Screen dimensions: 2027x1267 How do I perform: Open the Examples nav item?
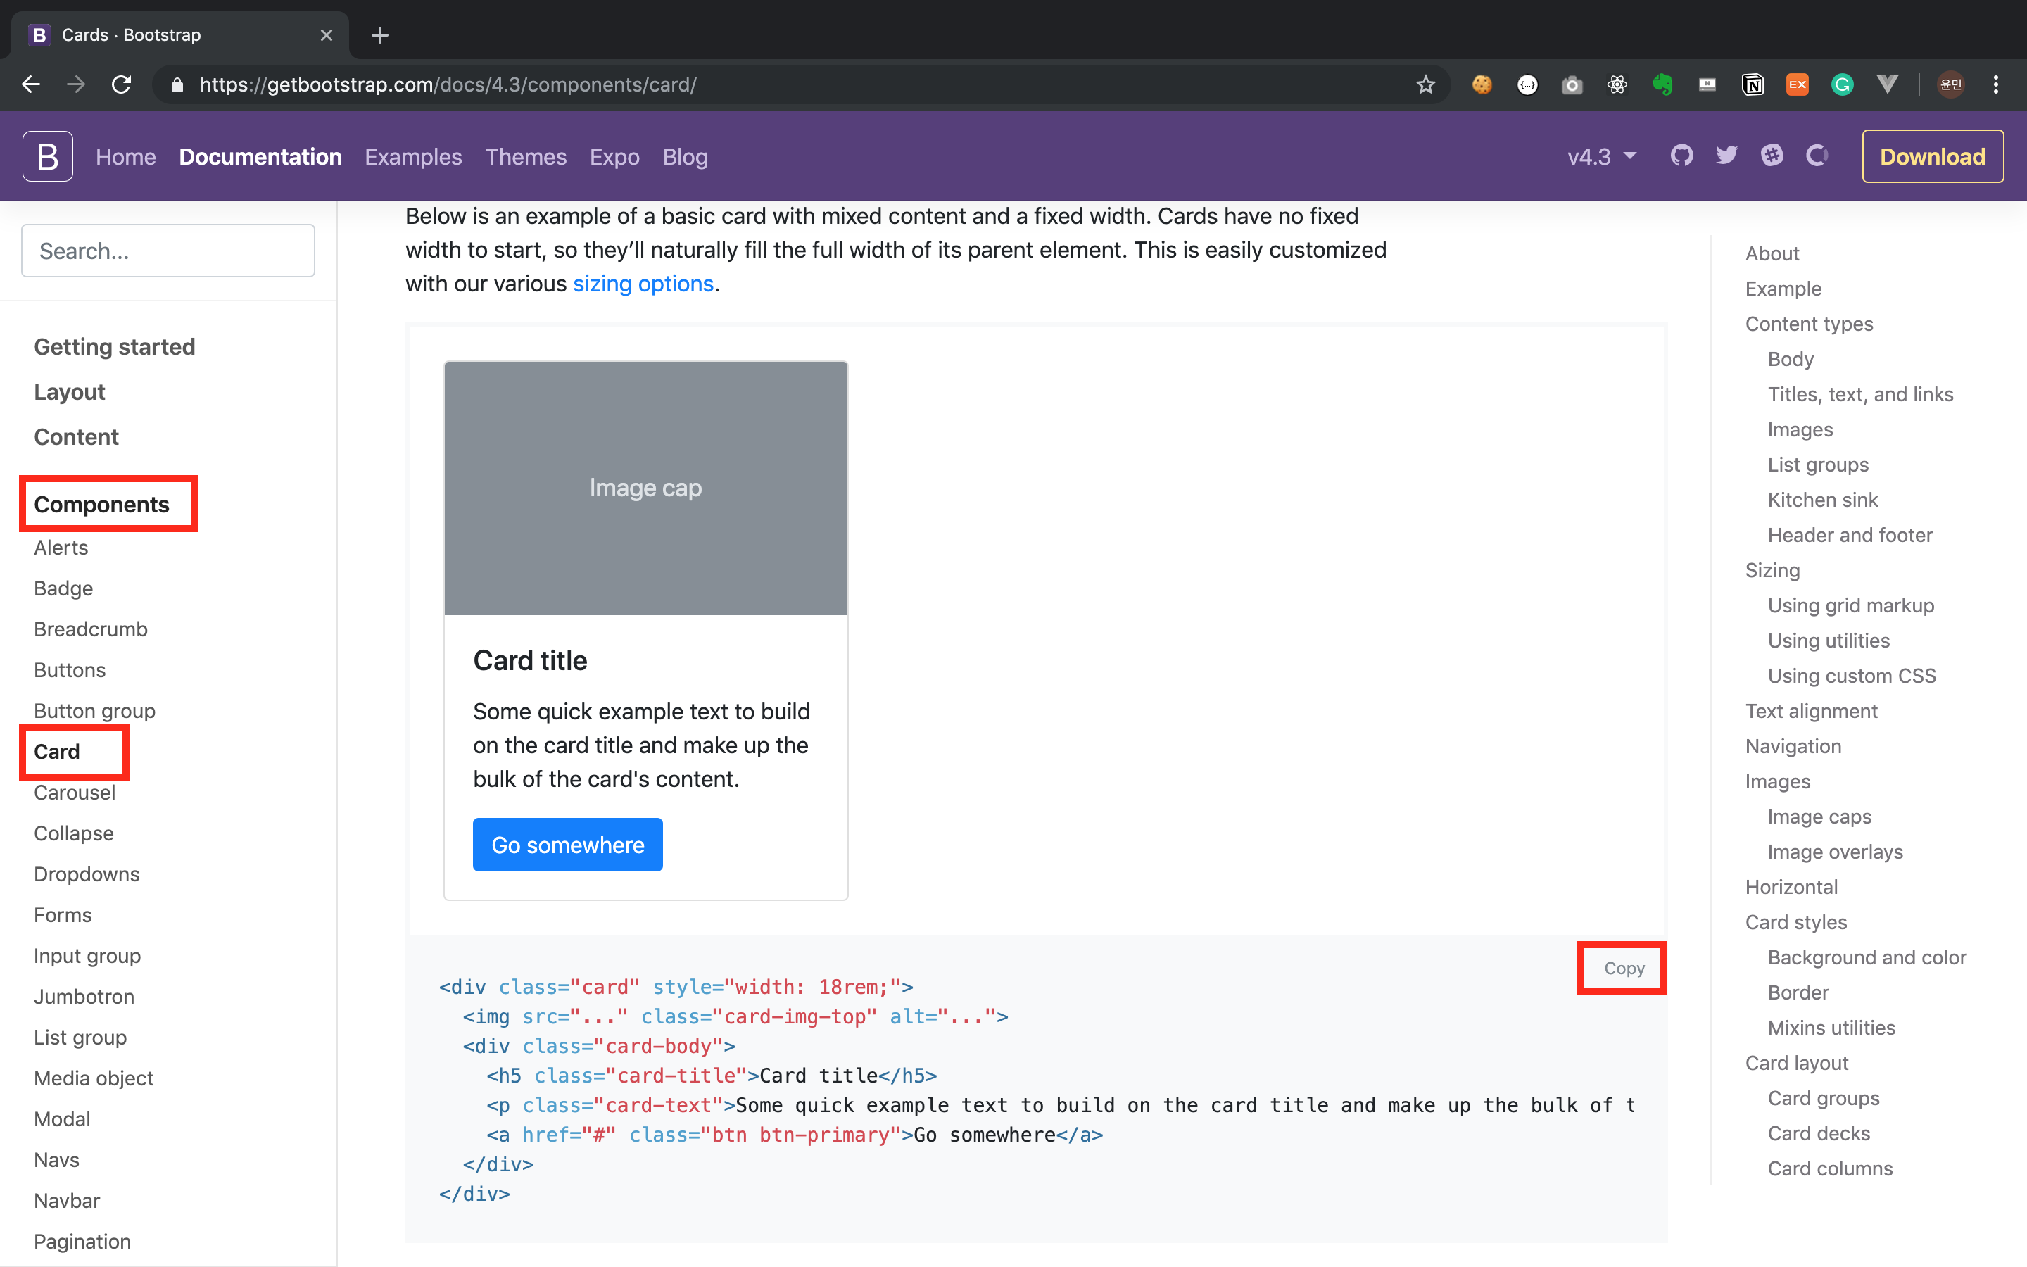(x=413, y=157)
